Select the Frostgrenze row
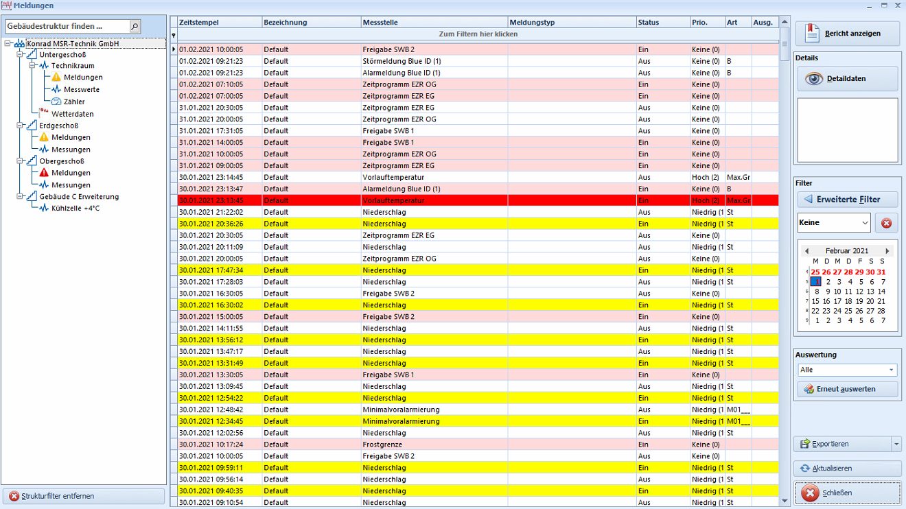 coord(478,445)
